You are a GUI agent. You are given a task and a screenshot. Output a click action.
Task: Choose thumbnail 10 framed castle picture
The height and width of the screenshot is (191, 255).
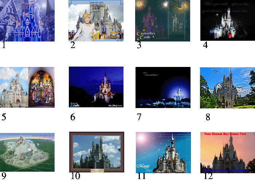point(97,152)
